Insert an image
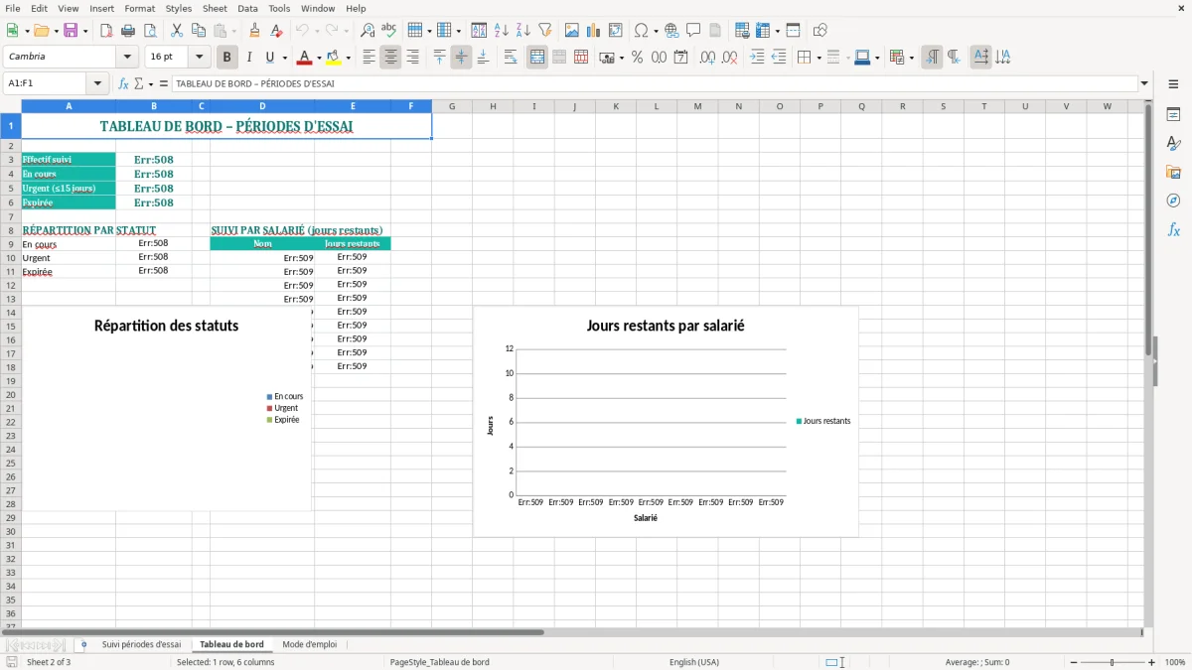Viewport: 1192px width, 670px height. point(572,31)
